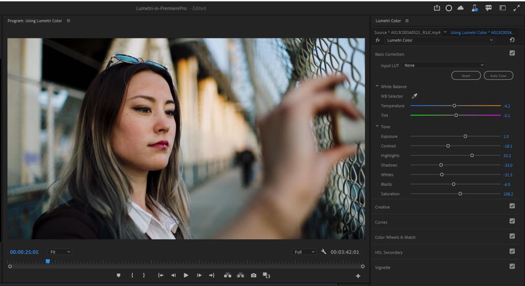Toggle the Curves section checkbox
This screenshot has height=286, width=525.
[x=512, y=221]
